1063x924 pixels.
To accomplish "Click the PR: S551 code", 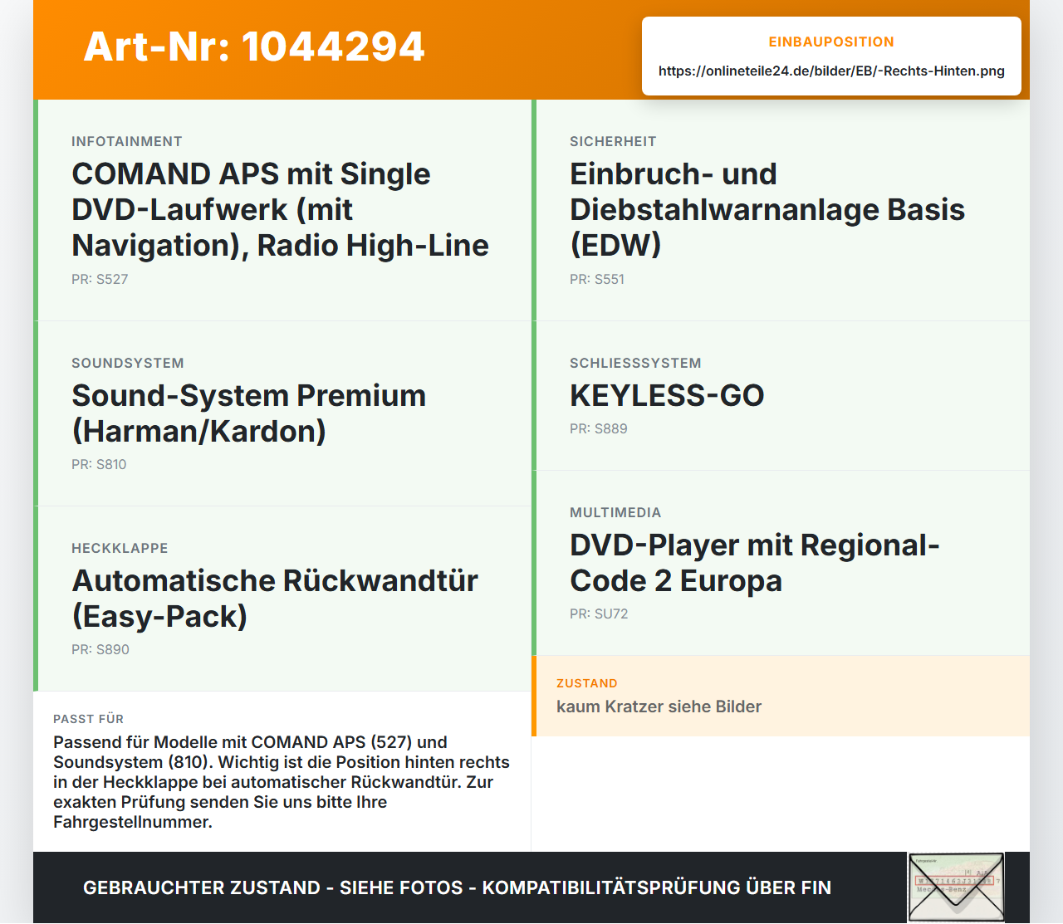I will pos(597,279).
